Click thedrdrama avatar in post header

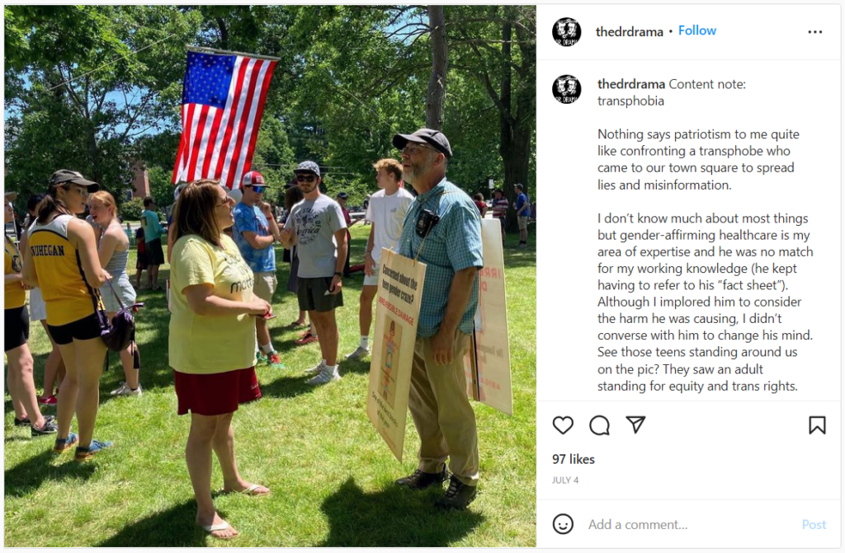[566, 31]
